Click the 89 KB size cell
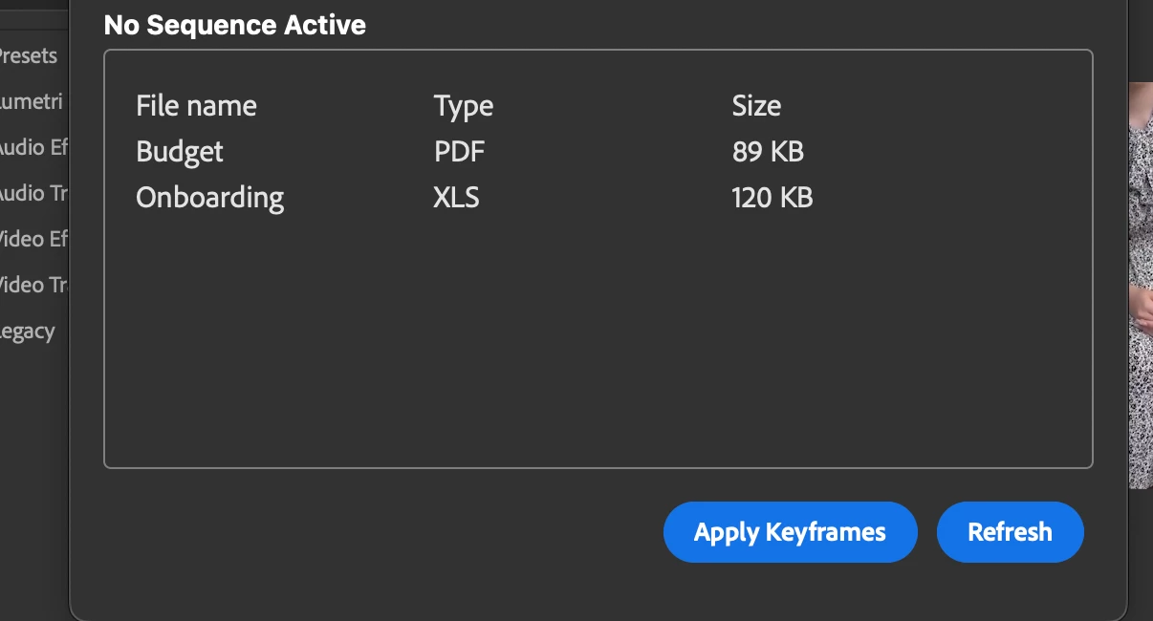 [x=768, y=151]
